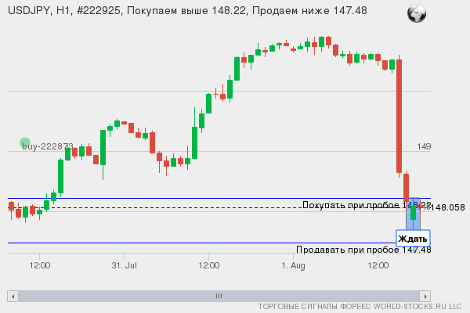This screenshot has width=470, height=313.
Task: Click the blue highlighted latest candle area
Action: (413, 214)
